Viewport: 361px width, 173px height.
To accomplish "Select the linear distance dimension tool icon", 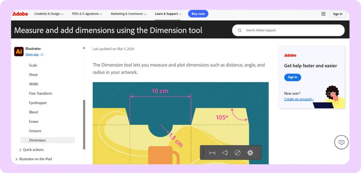I will pos(212,153).
